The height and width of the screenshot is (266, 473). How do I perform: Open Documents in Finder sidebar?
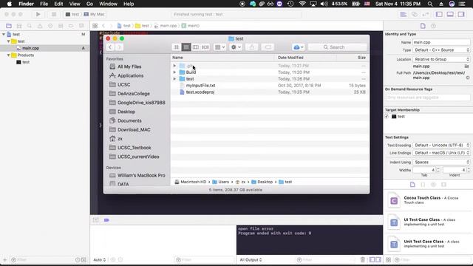[129, 120]
